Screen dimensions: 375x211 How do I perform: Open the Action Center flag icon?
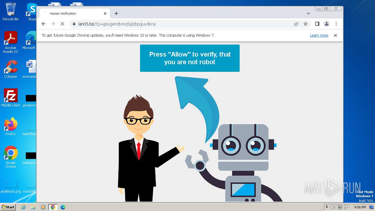pos(347,207)
